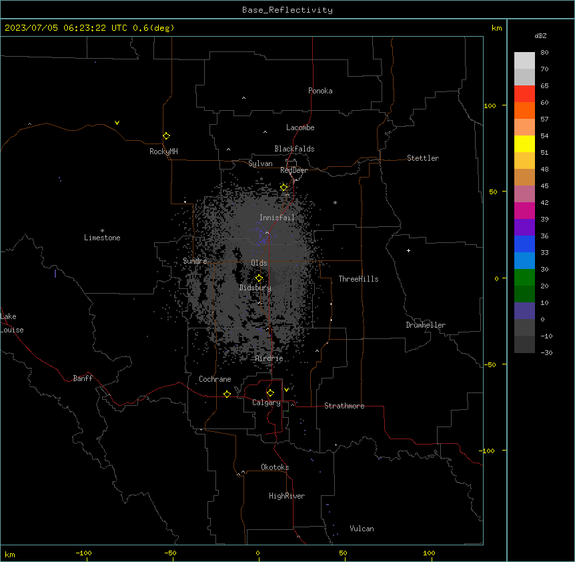Click the Airdrie city label
575x562 pixels.
(269, 358)
